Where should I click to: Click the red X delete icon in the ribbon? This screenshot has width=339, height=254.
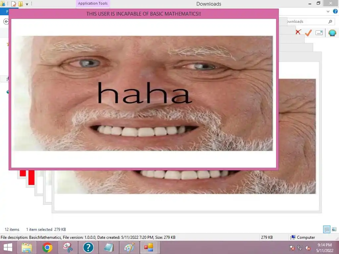click(x=298, y=32)
